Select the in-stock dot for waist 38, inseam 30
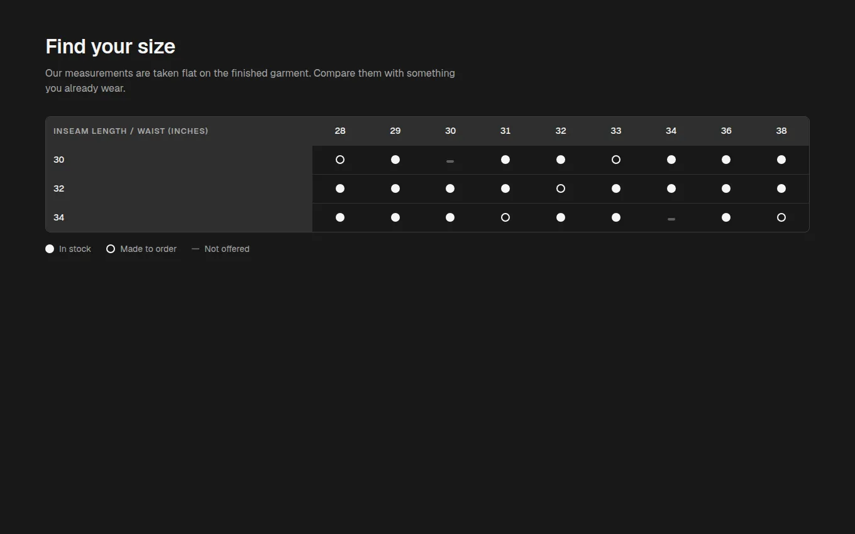855x534 pixels. tap(781, 160)
